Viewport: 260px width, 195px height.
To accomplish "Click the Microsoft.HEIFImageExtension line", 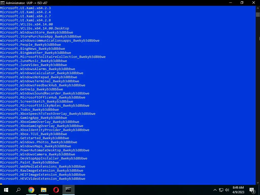I will click(x=43, y=175).
